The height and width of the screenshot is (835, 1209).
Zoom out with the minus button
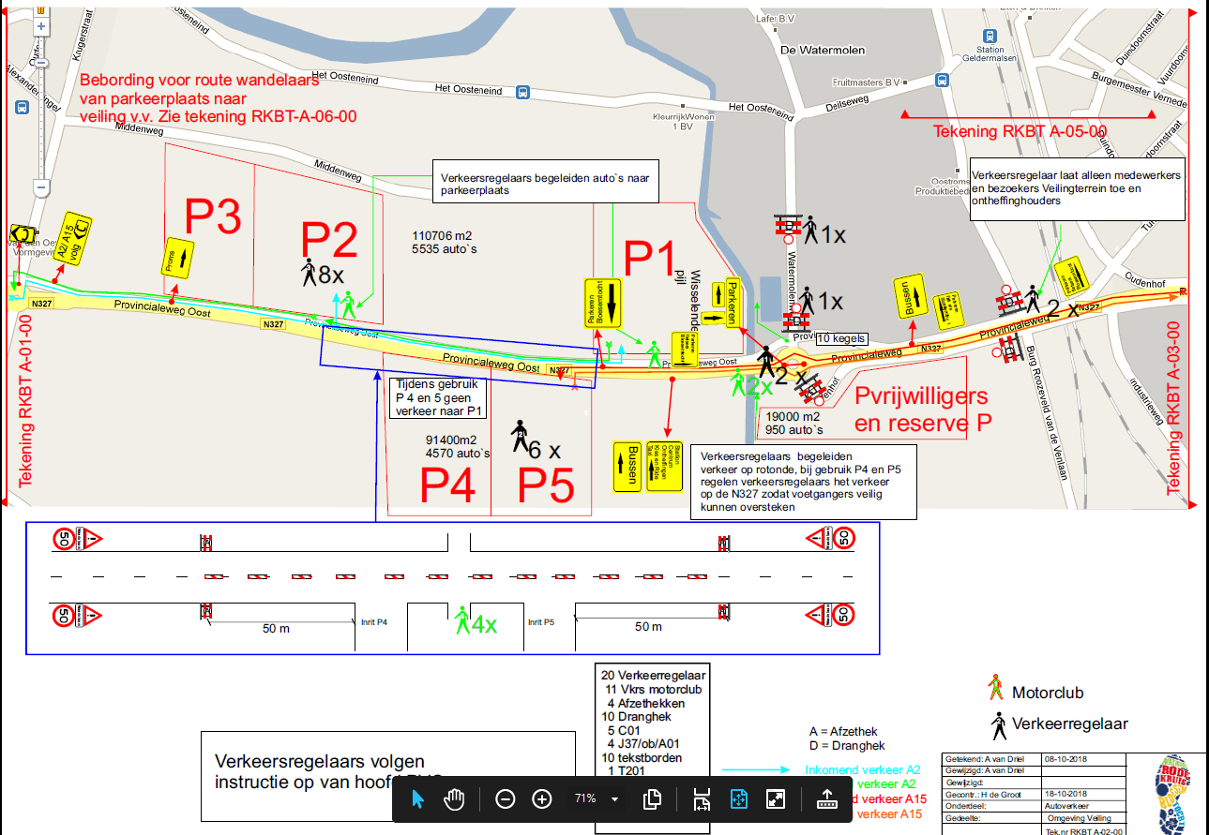coord(505,799)
